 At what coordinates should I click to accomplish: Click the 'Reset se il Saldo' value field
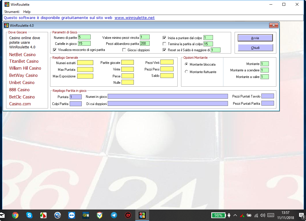coord(216,50)
